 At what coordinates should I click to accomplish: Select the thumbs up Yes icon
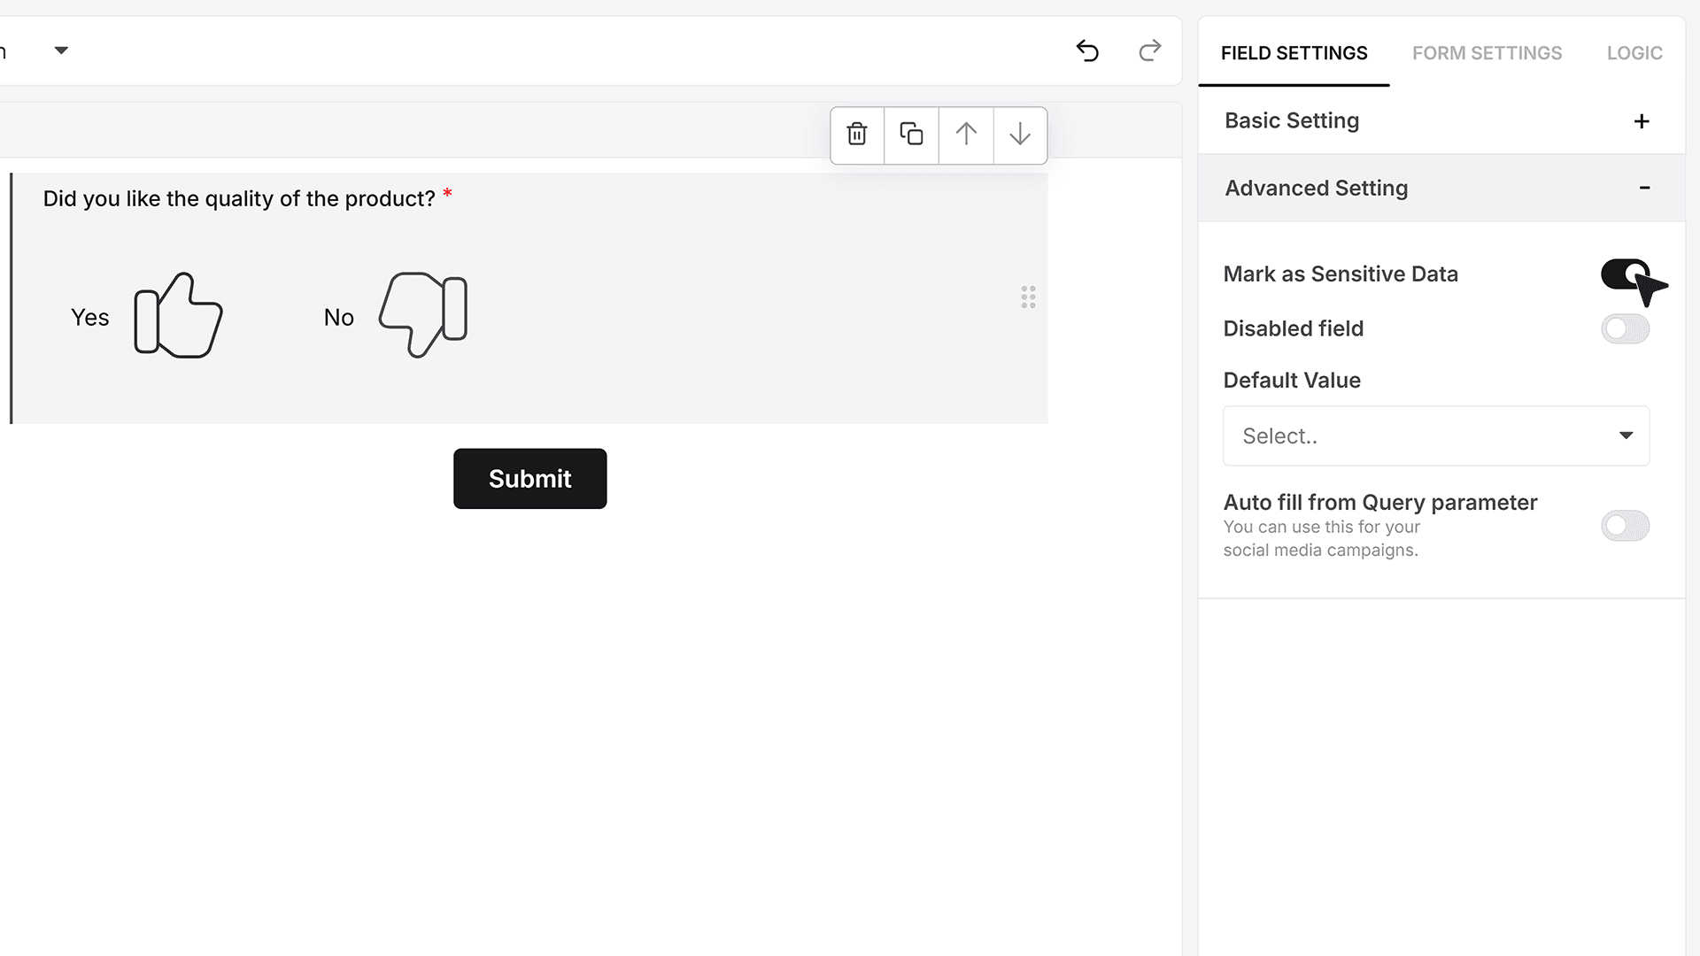(x=178, y=315)
